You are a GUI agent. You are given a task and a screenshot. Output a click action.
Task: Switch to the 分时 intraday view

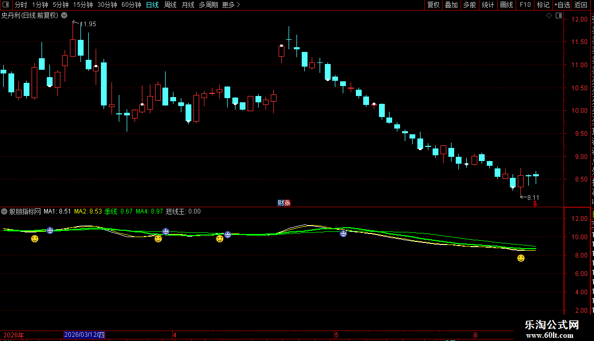(21, 5)
